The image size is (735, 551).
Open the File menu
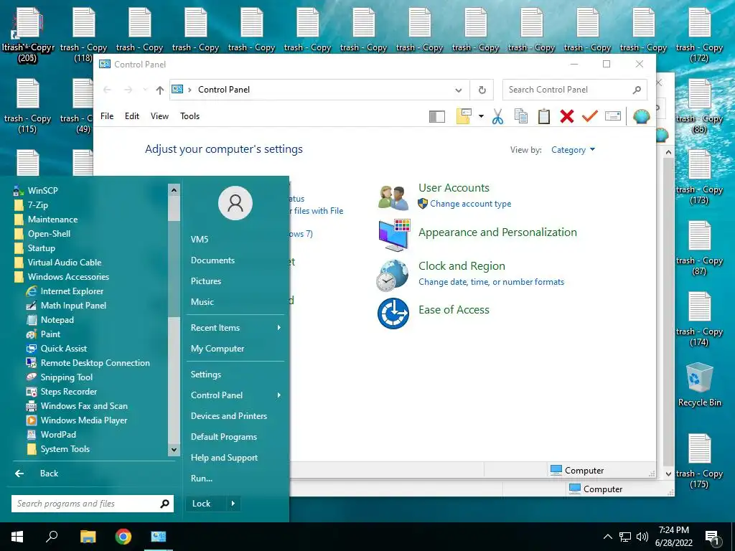(107, 116)
